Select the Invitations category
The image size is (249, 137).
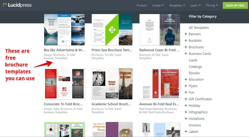[x=196, y=119]
